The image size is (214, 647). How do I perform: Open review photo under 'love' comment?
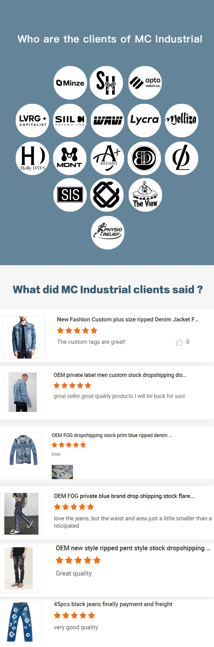click(x=62, y=472)
